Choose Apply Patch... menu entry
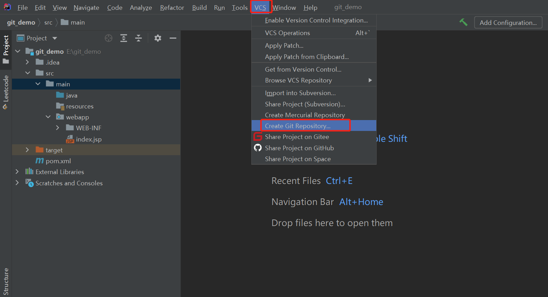548x297 pixels. (314, 46)
